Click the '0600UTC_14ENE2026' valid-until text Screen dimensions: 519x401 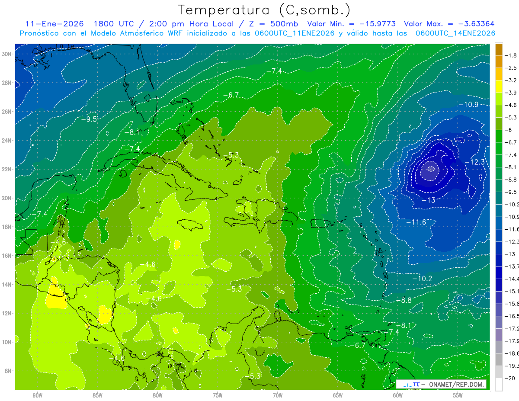455,33
